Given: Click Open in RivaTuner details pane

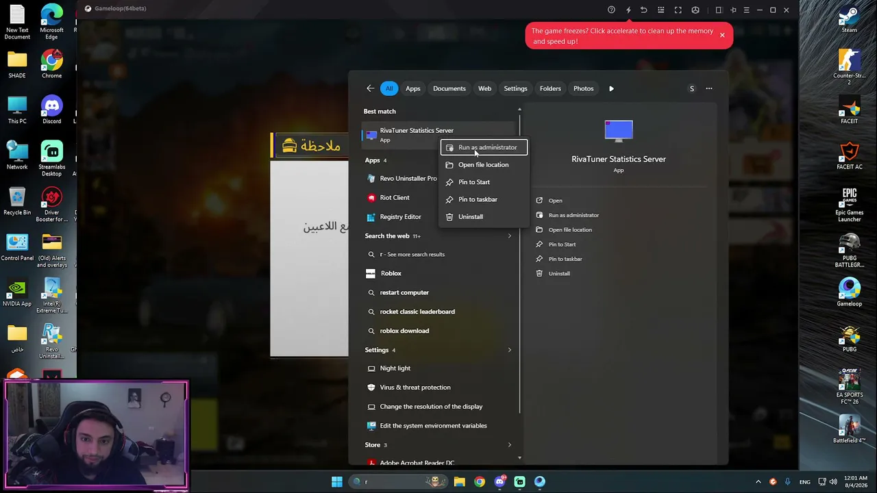Looking at the screenshot, I should [555, 201].
